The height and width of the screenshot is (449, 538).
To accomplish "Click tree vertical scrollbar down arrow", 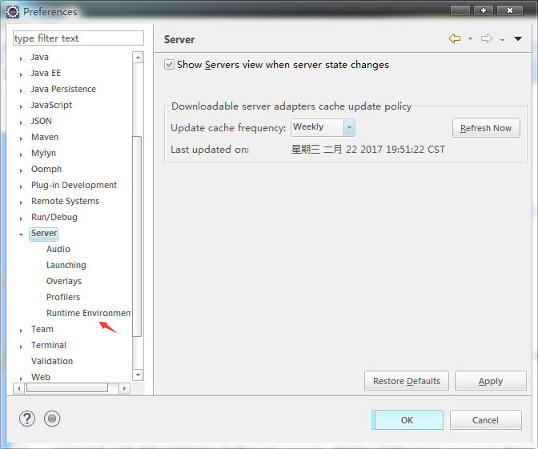I will 138,375.
